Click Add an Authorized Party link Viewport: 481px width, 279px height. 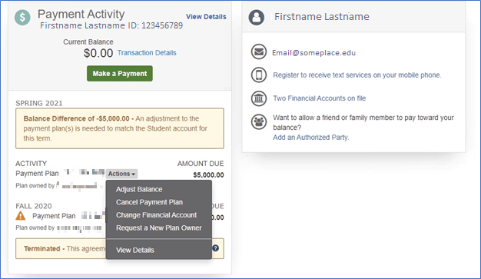click(310, 138)
